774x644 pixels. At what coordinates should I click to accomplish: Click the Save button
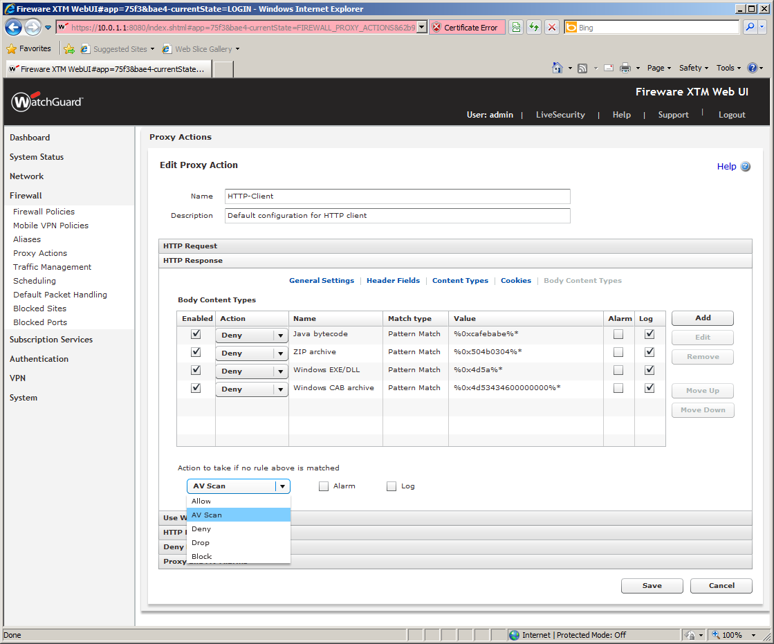point(652,586)
